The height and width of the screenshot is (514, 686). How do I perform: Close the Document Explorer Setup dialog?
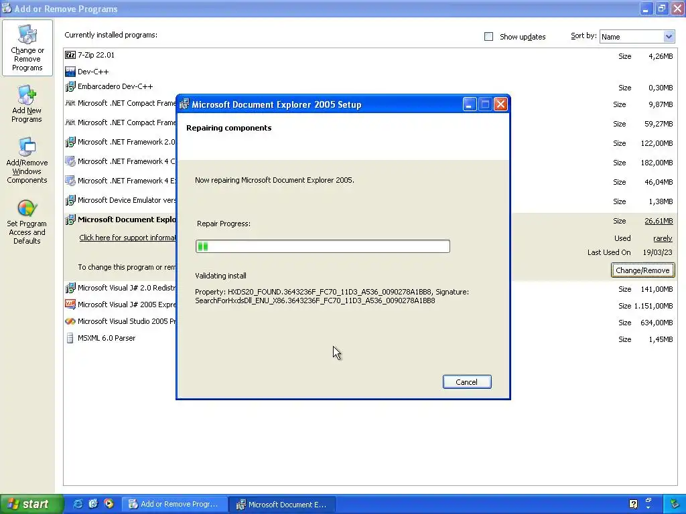coord(500,104)
